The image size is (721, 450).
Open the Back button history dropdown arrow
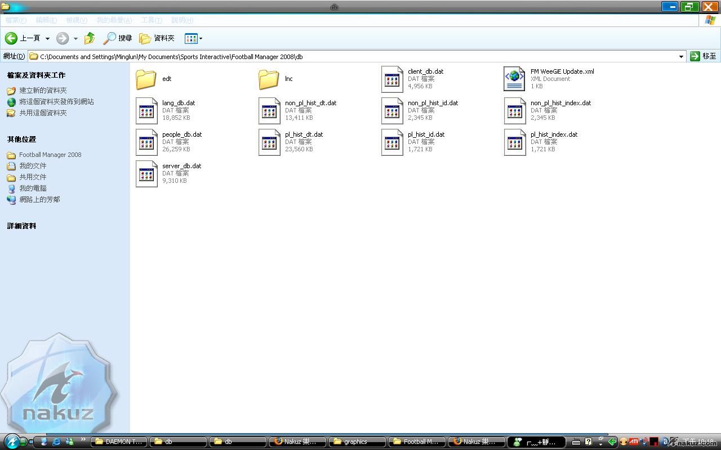47,38
